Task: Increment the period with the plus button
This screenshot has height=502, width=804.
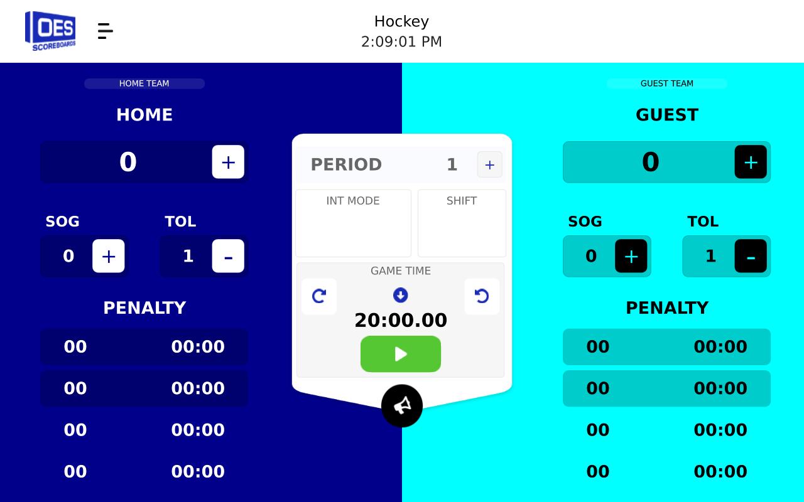Action: [489, 164]
